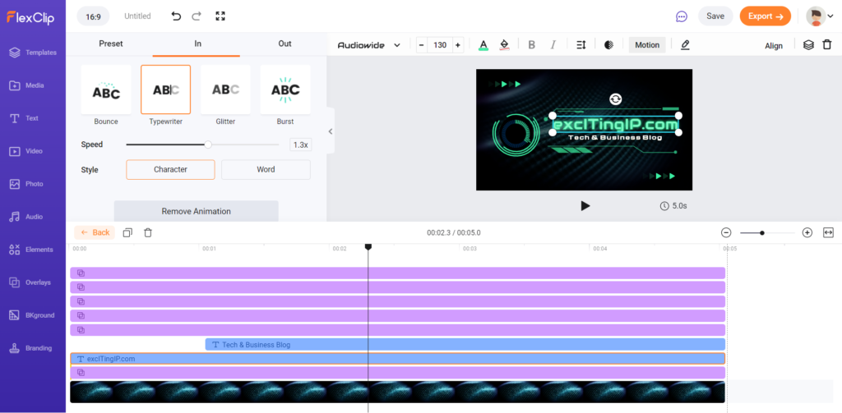The height and width of the screenshot is (413, 842).
Task: Redo the last undone action
Action: 197,16
